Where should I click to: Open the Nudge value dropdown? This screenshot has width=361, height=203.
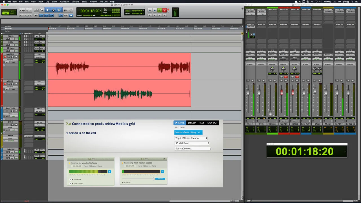point(143,13)
